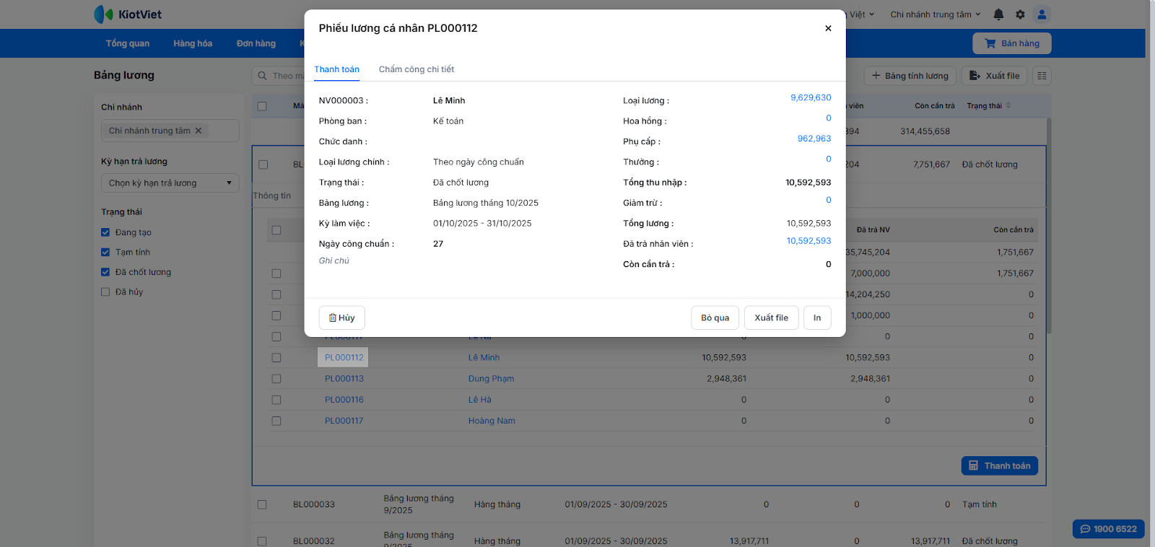The width and height of the screenshot is (1155, 547).
Task: Remove the Chi nhánh trung tâm filter tag
Action: (x=199, y=131)
